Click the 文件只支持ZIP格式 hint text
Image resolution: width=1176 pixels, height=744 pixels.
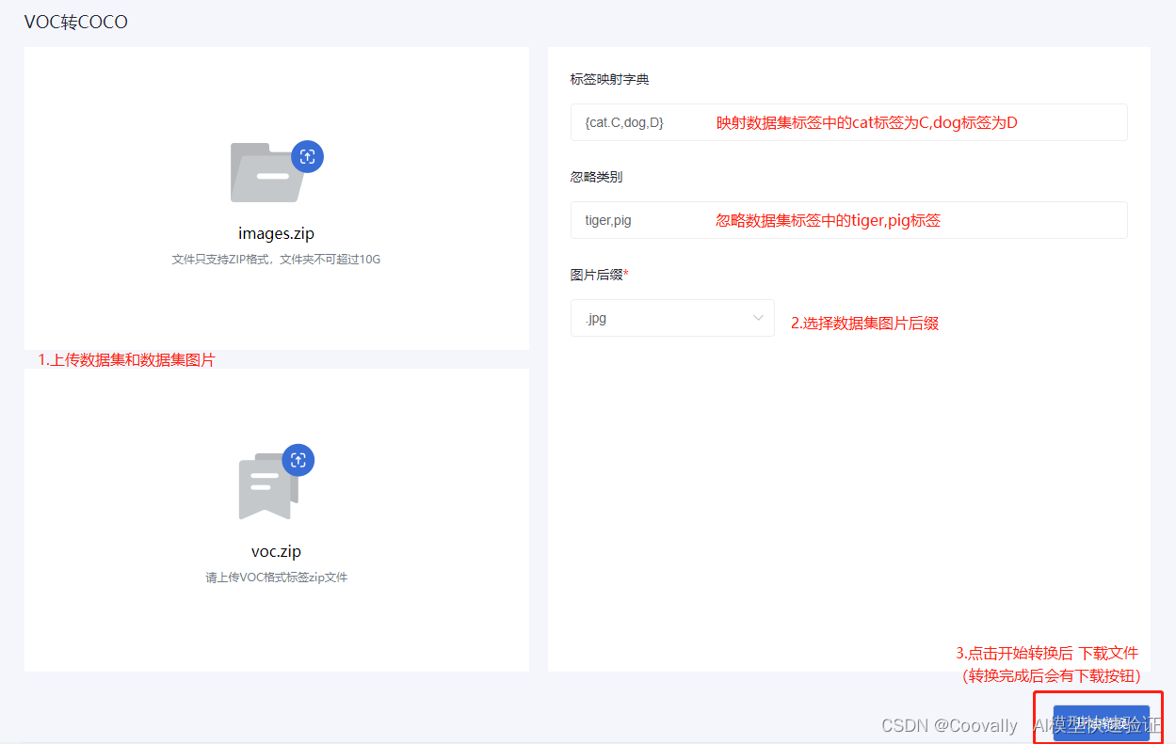pos(276,259)
